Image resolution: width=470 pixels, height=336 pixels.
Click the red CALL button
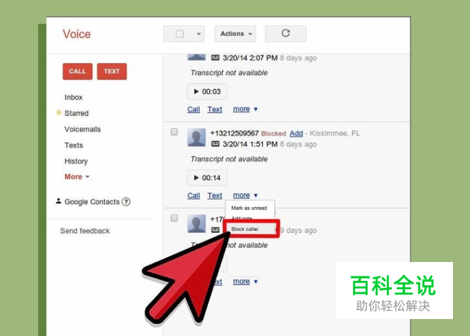77,71
